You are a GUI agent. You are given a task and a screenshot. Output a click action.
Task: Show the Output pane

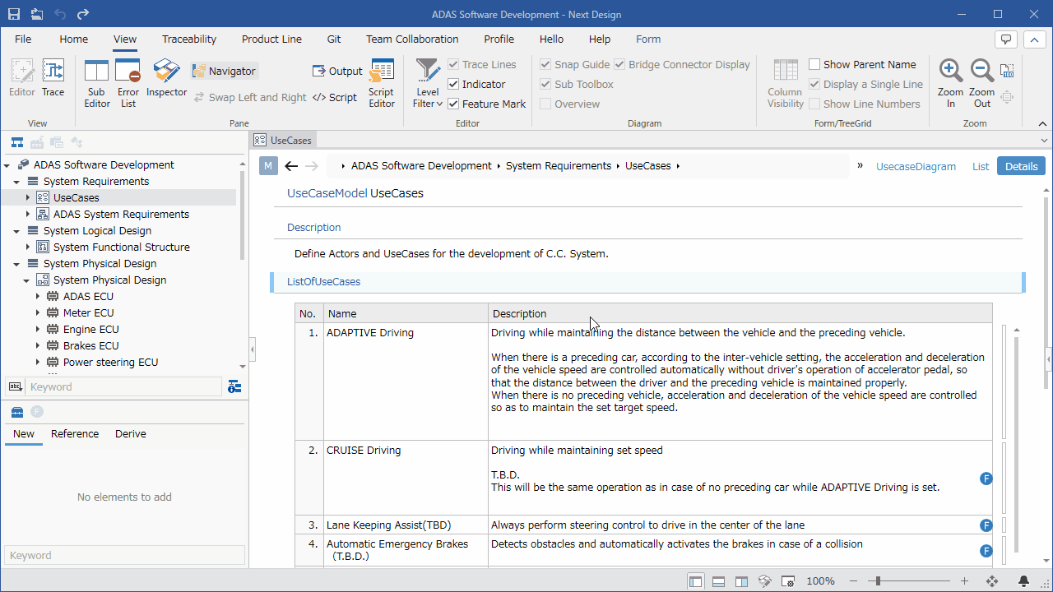[x=337, y=72]
